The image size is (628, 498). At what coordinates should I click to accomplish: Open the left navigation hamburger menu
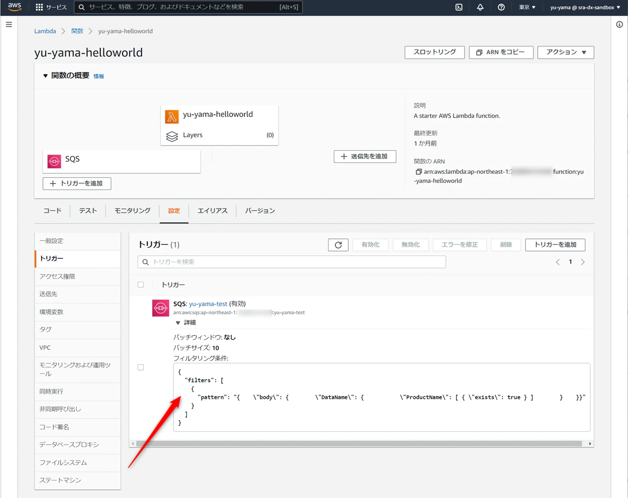point(9,24)
